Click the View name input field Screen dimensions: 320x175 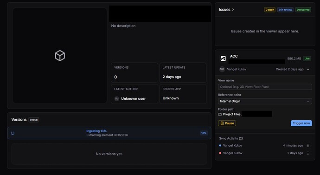click(x=265, y=87)
